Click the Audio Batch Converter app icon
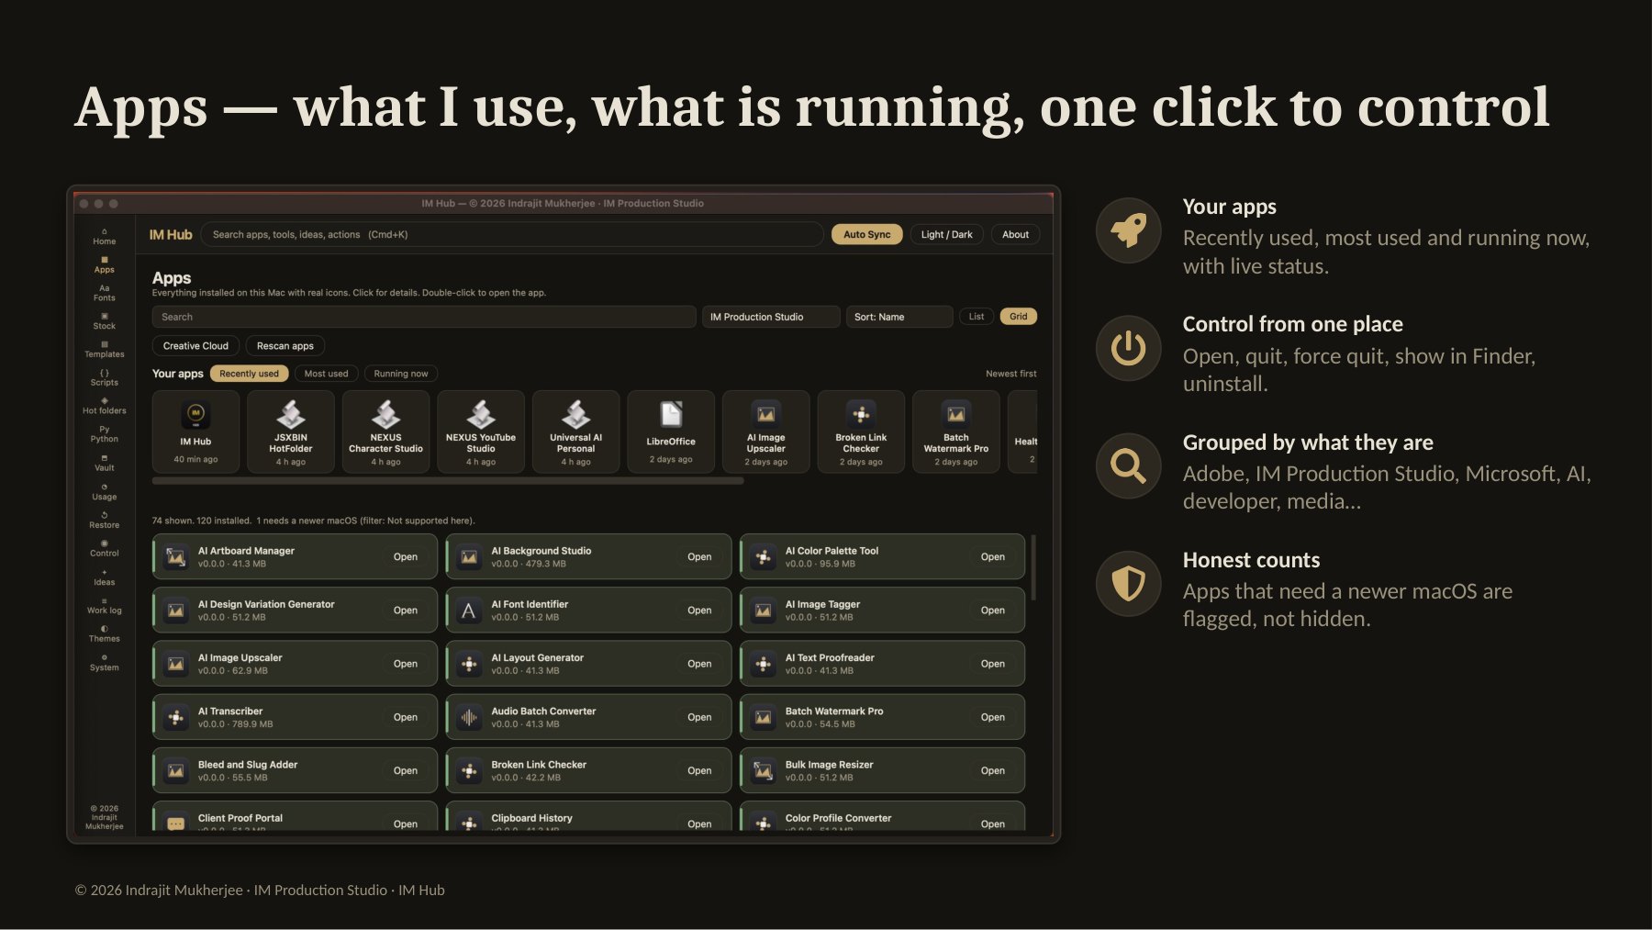This screenshot has width=1652, height=930. [x=469, y=717]
